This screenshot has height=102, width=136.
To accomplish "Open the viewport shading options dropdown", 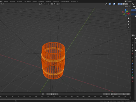I will tap(129, 4).
